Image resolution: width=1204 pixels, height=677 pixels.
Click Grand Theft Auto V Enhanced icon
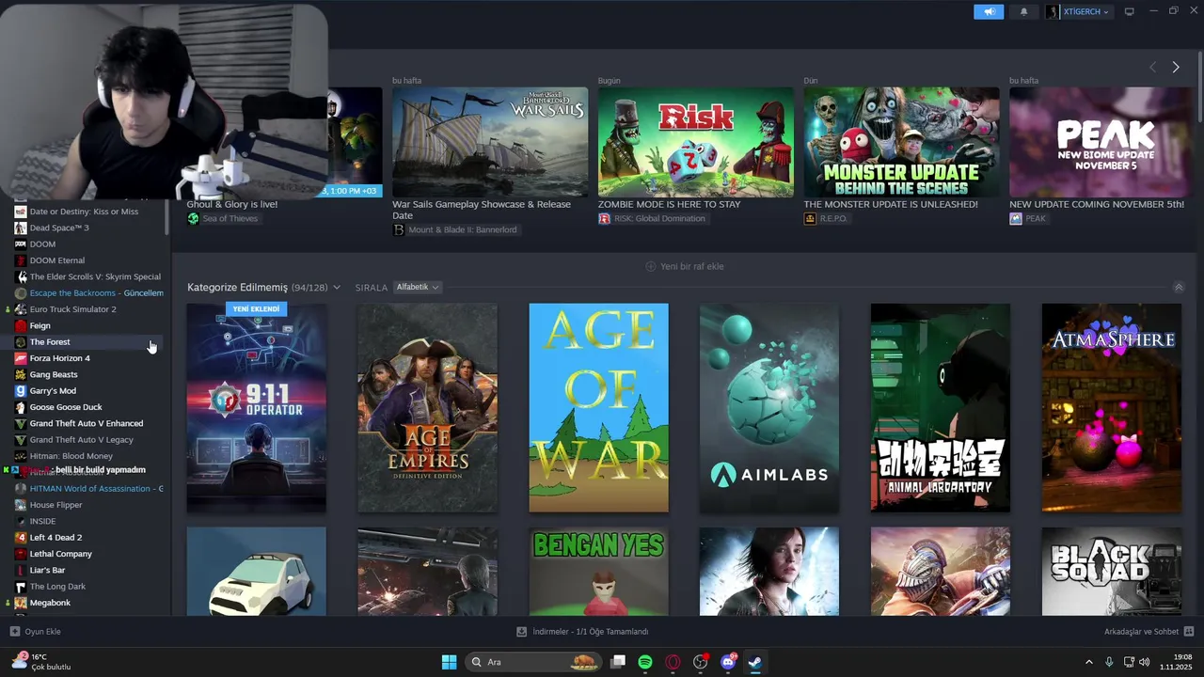point(21,423)
